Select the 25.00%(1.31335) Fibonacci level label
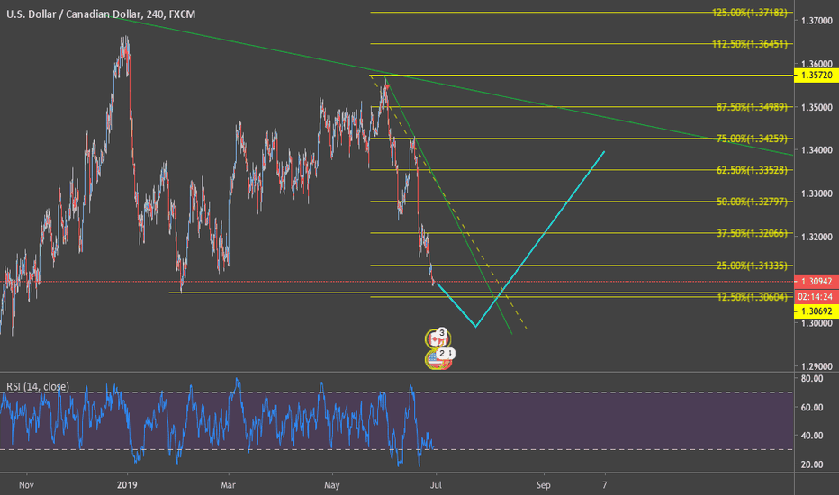The image size is (839, 495). pyautogui.click(x=752, y=265)
